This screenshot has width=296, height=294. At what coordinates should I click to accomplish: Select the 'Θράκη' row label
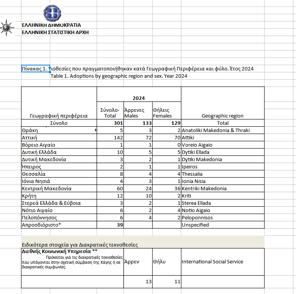click(59, 130)
